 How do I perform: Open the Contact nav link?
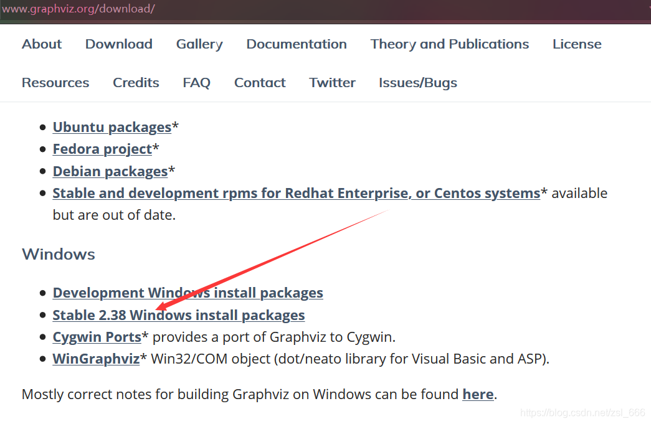(260, 83)
